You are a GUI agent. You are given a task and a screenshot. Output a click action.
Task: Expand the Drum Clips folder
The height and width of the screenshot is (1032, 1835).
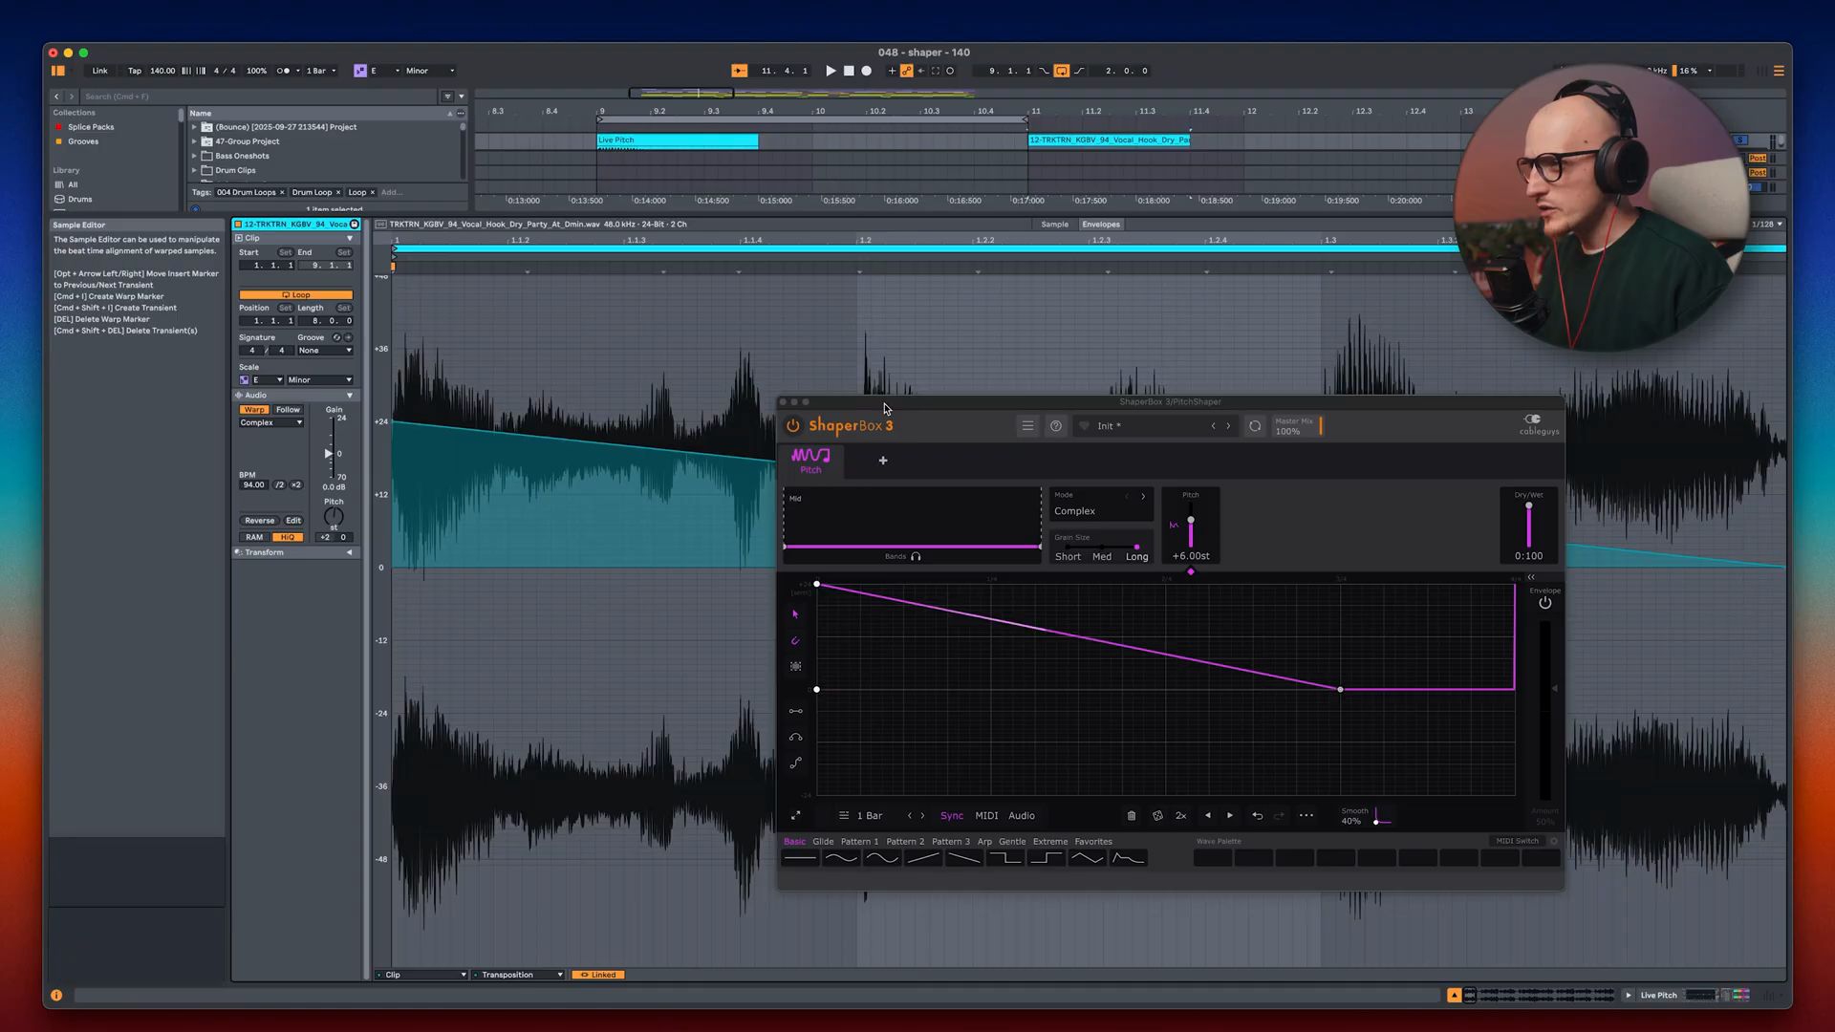pos(194,170)
